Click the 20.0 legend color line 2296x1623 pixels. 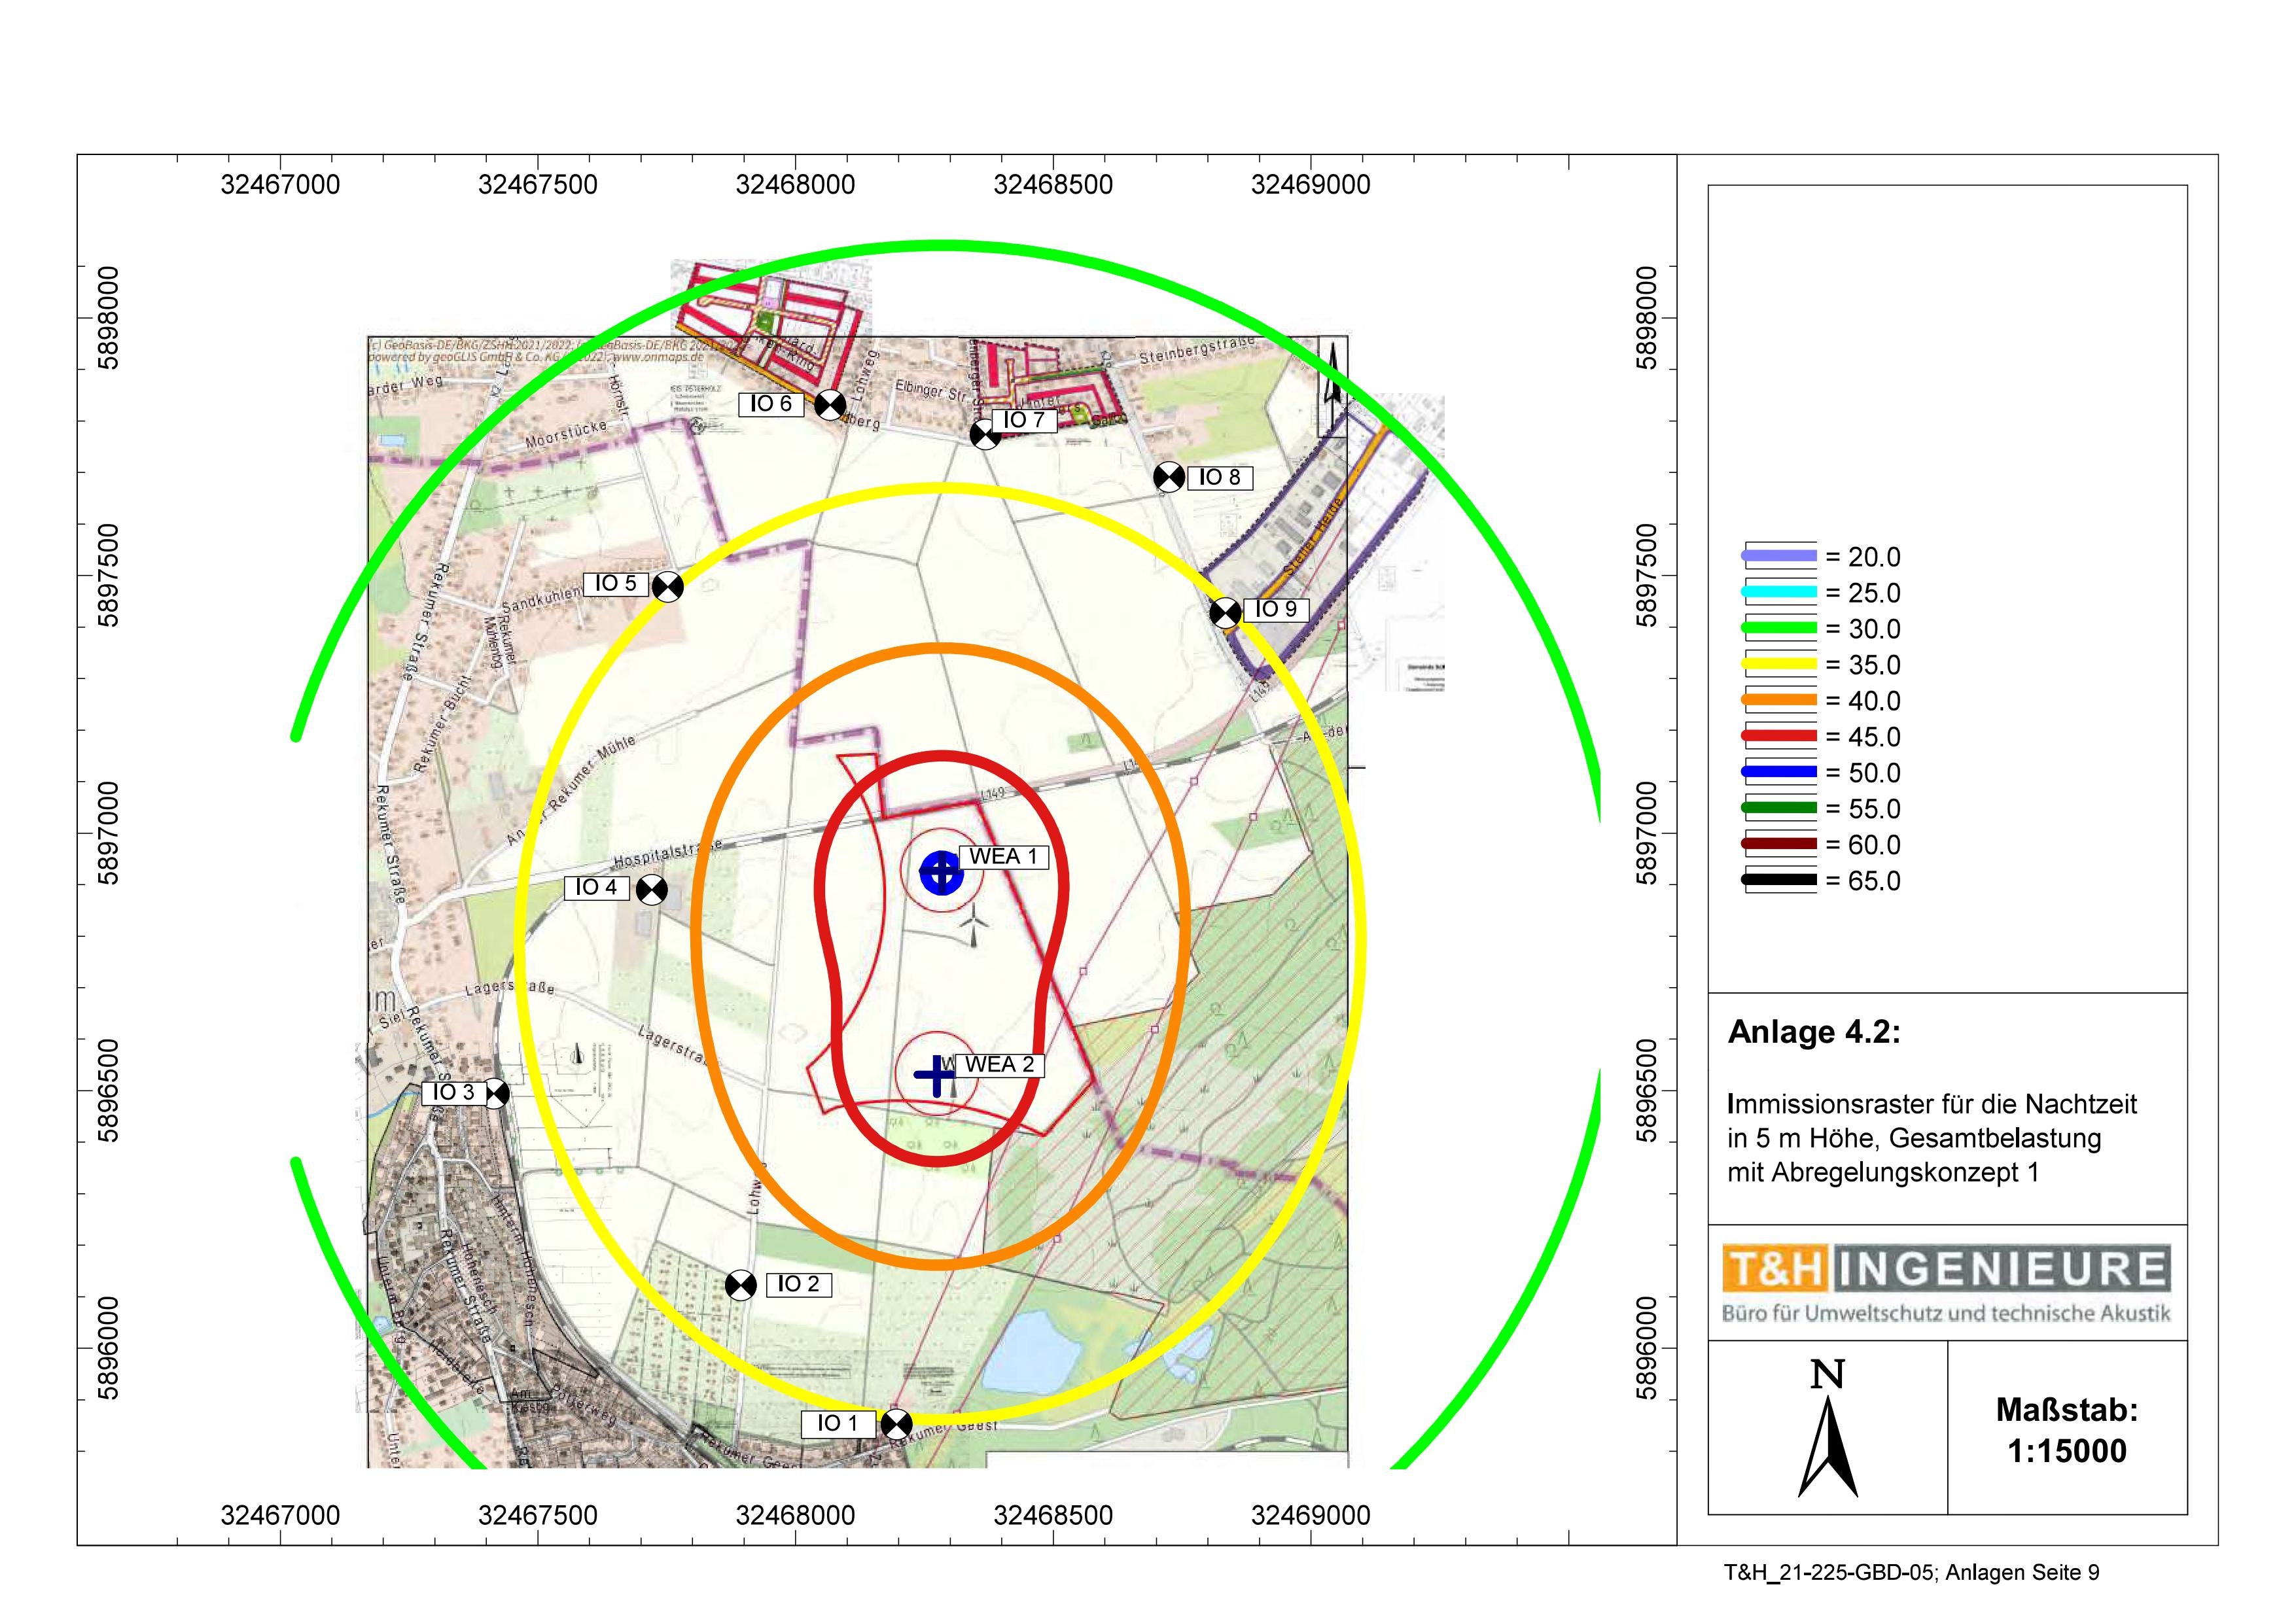point(1780,556)
